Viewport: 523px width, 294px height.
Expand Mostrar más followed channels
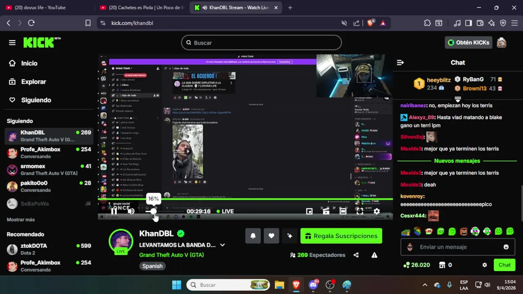[x=21, y=220]
